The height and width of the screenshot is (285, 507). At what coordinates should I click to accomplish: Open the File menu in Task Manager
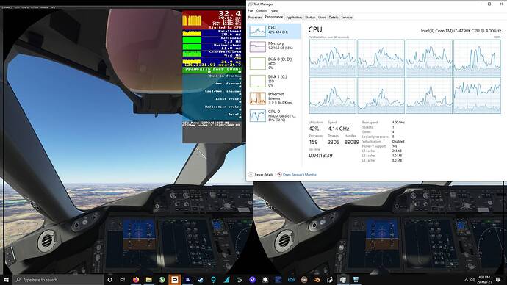point(251,11)
